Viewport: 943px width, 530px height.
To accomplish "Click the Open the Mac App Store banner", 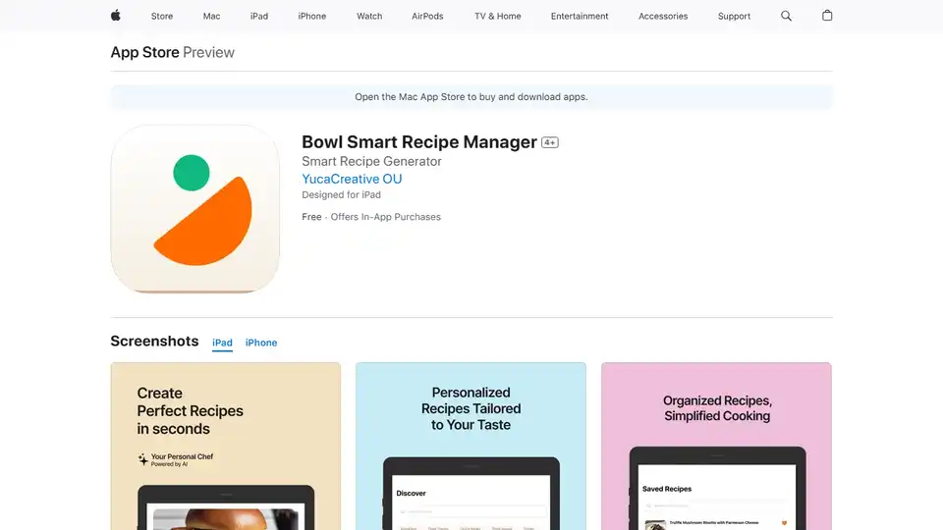I will click(x=471, y=97).
